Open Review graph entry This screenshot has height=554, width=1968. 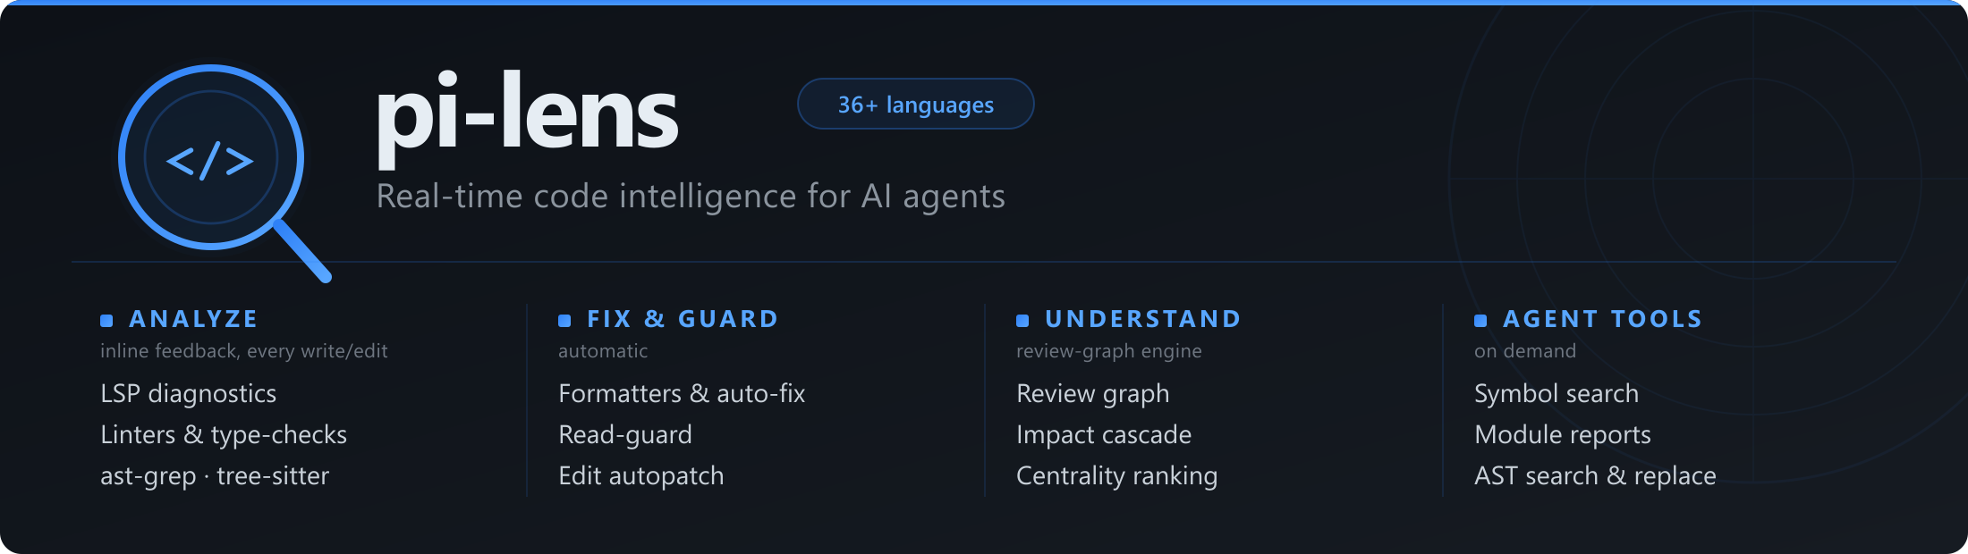click(x=1093, y=394)
